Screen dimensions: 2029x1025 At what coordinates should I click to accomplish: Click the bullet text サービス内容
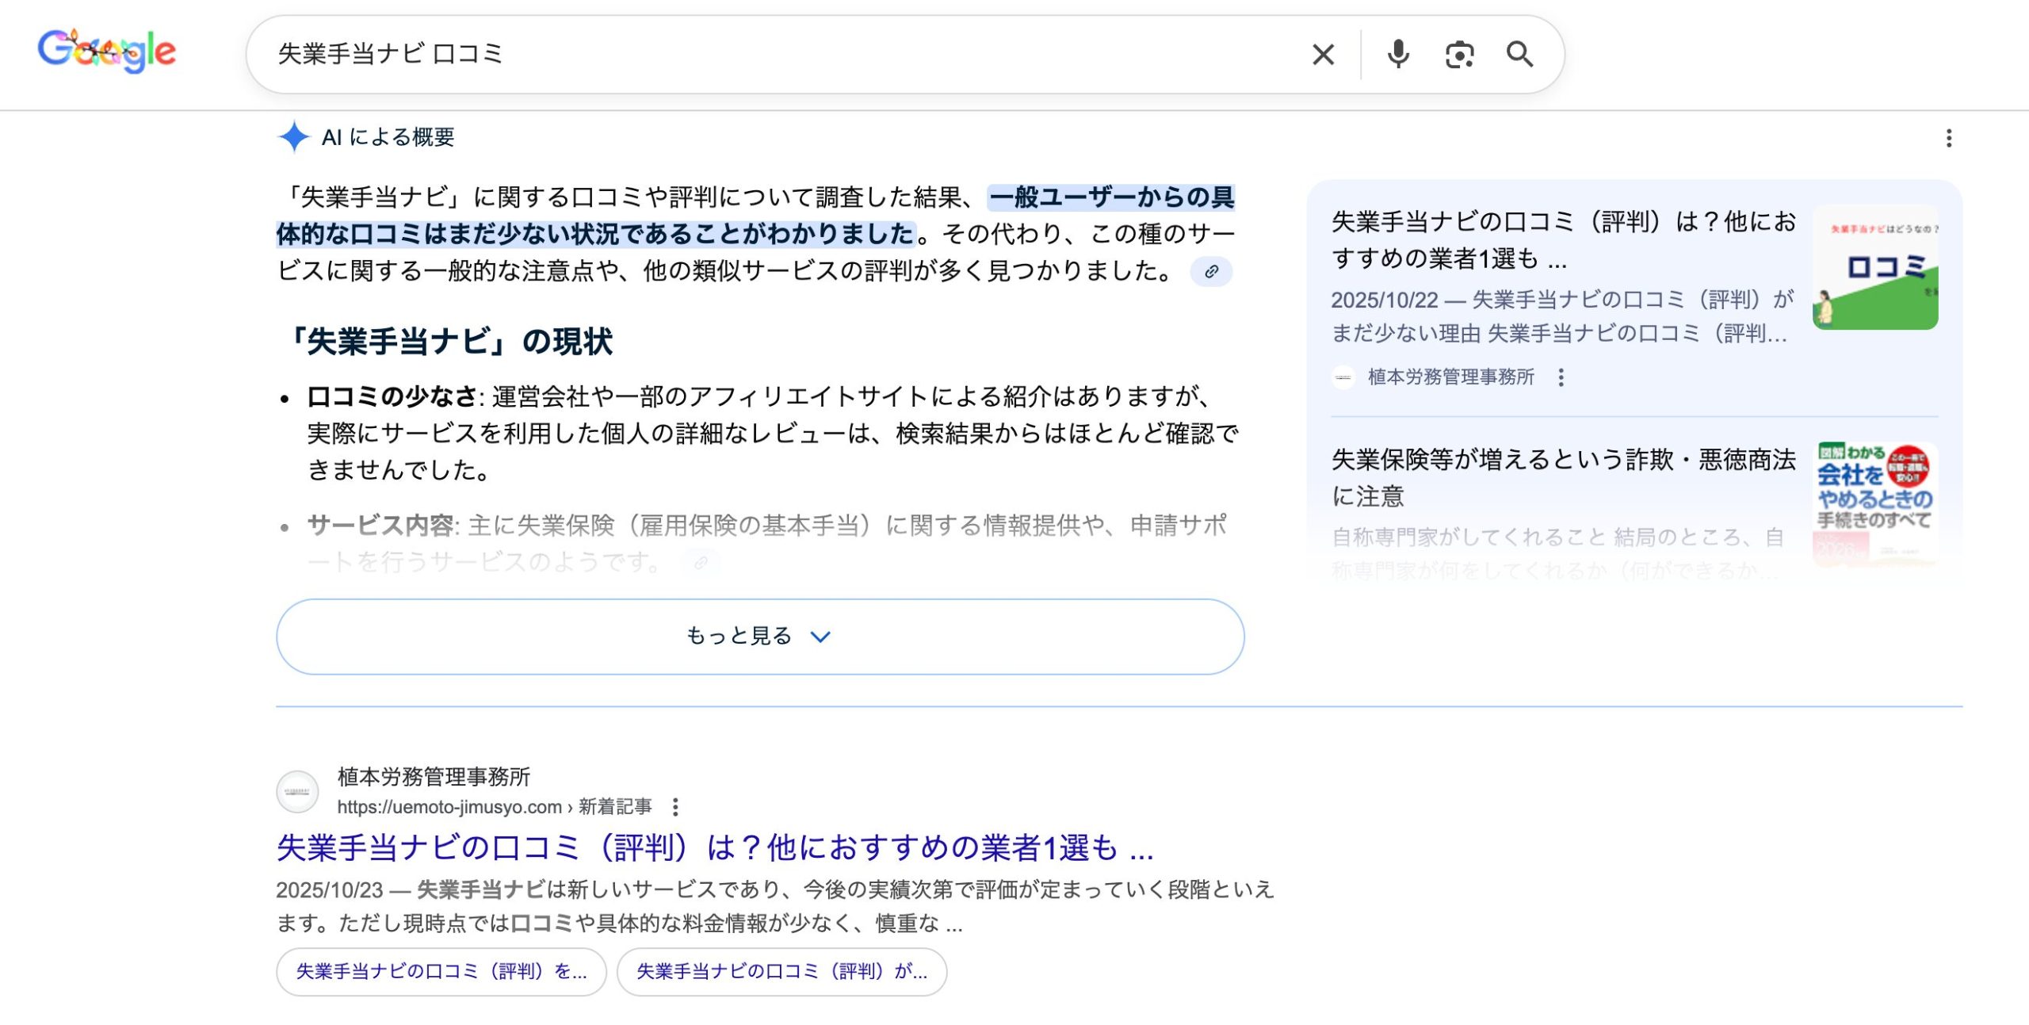tap(380, 525)
